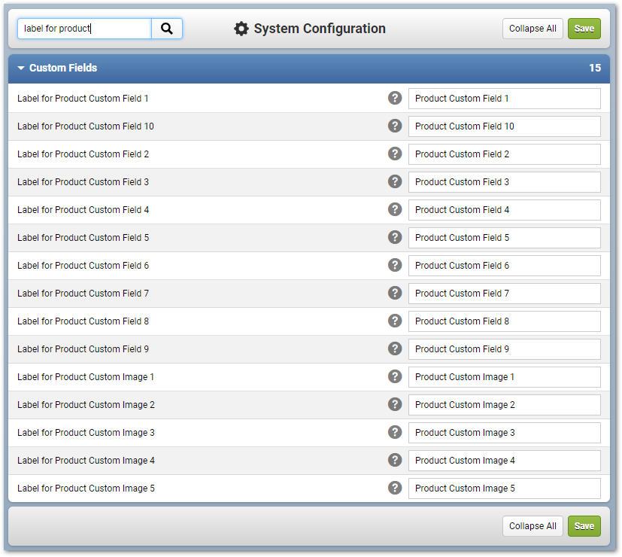Screen dimensions: 622x557
Task: Click the bottom Save button
Action: coord(584,526)
